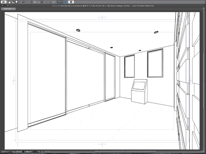
Task: Save the document with the Save icon
Action: [x=16, y=2]
